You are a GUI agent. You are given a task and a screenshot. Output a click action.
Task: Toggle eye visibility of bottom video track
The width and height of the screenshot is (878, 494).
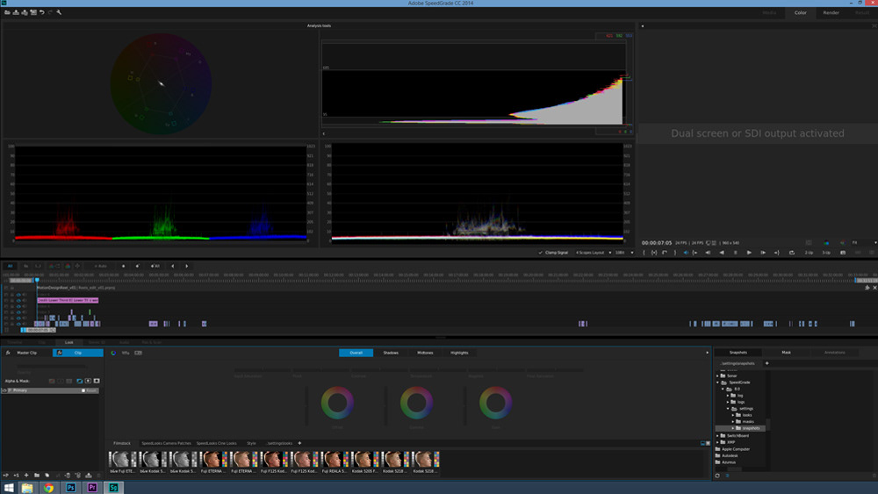point(18,324)
